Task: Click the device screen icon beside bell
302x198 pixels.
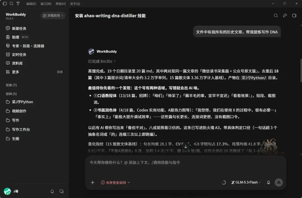Action: pos(62,191)
